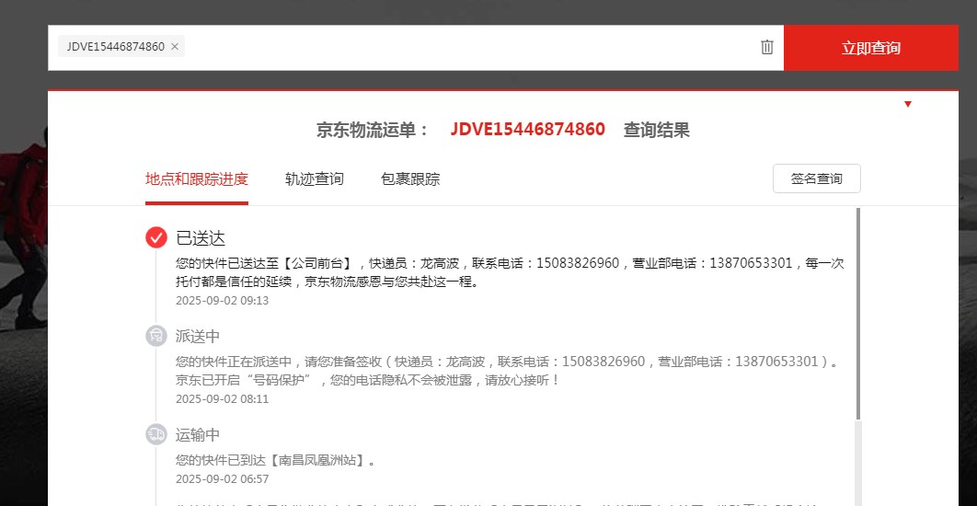Select the 派送中 status title
The image size is (977, 506).
(x=198, y=337)
